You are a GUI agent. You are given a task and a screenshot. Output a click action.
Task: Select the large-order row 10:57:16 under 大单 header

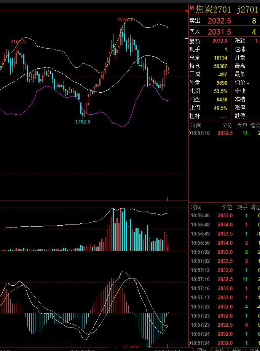click(x=224, y=133)
